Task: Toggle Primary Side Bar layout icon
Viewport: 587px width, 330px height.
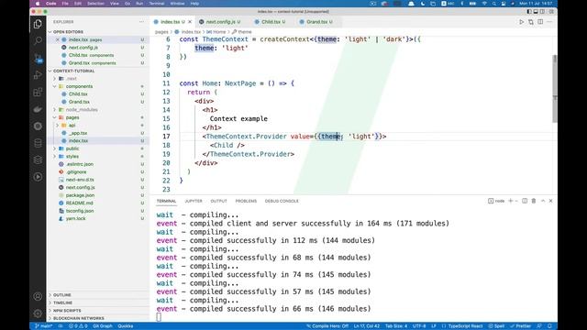Action: coord(529,12)
